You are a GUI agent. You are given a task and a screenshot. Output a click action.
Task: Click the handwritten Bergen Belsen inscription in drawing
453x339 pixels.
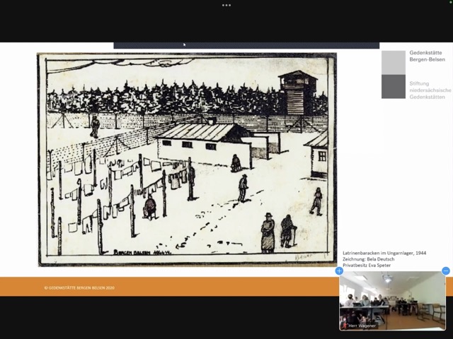point(139,251)
